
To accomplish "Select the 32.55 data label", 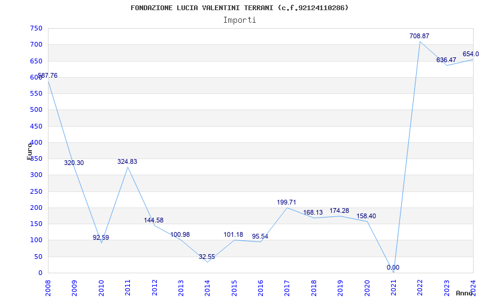I will (x=207, y=257).
